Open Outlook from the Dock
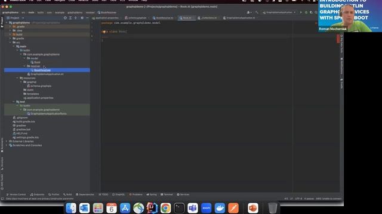 [85, 208]
